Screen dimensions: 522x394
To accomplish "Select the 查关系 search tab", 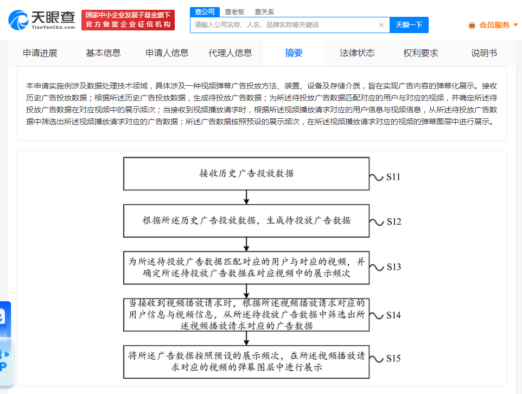I will click(x=264, y=12).
